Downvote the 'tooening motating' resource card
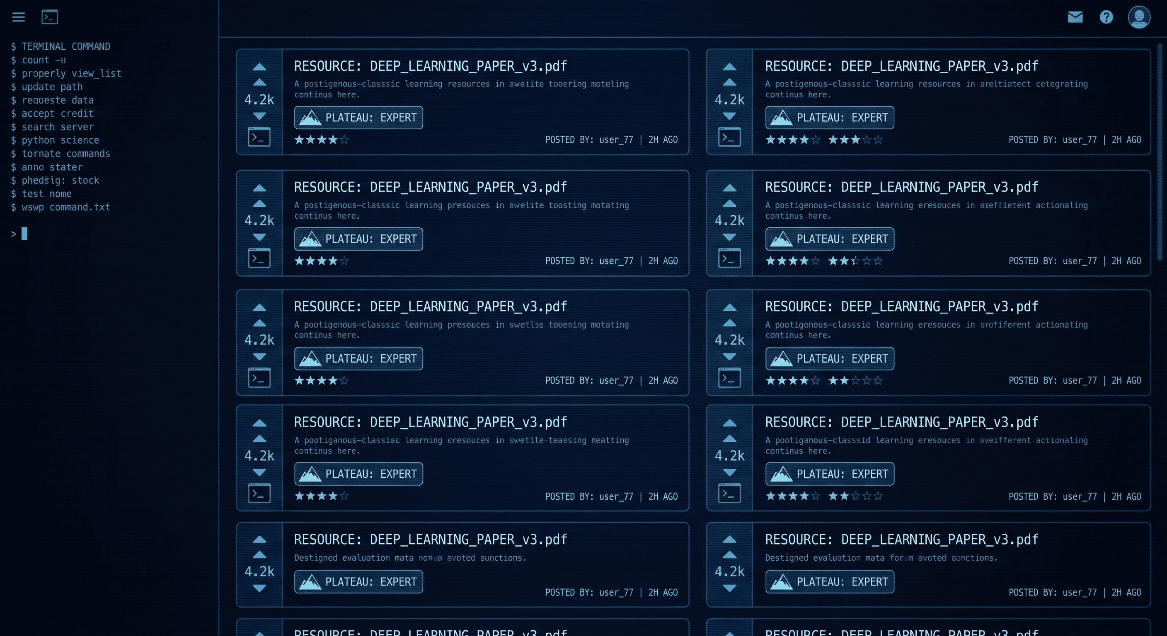Image resolution: width=1167 pixels, height=636 pixels. tap(259, 357)
